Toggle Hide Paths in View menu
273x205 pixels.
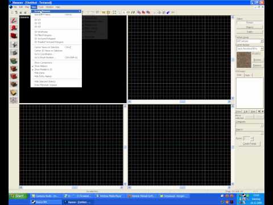point(56,73)
